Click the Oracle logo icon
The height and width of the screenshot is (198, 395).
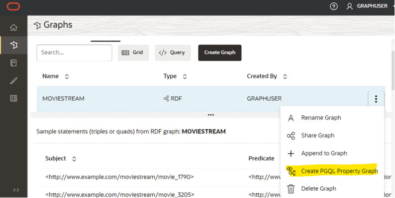click(13, 6)
